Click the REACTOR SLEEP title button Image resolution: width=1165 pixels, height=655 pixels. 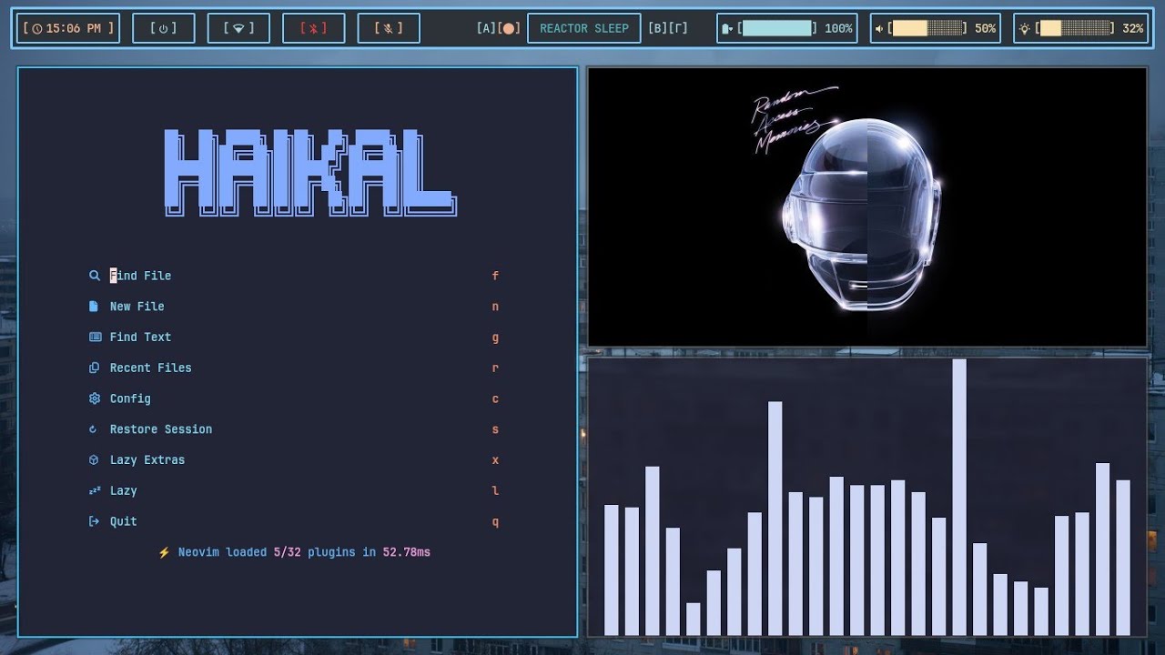[x=584, y=28]
